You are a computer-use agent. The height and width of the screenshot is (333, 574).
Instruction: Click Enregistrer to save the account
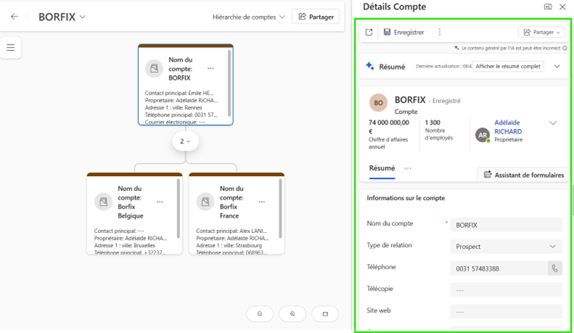(x=404, y=32)
